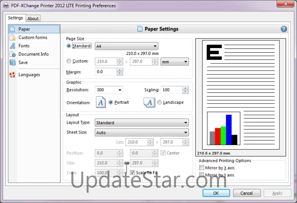Viewport: 297px width, 203px height.
Task: Click the Custom width field 210.0
Action: [x=106, y=61]
